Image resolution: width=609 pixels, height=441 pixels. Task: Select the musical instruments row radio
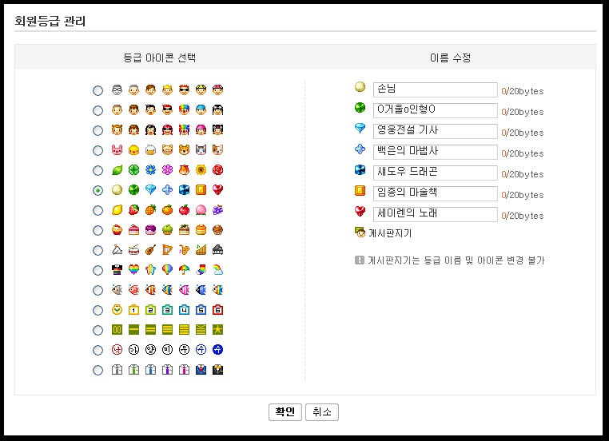[98, 250]
